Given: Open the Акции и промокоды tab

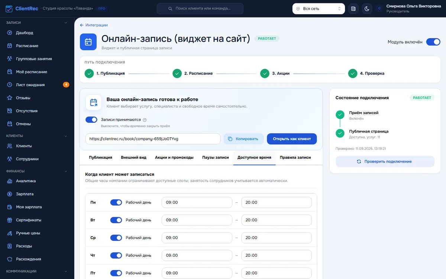Looking at the screenshot, I should 174,157.
